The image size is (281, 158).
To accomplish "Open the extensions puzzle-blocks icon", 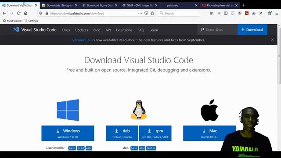I will point(270,13).
